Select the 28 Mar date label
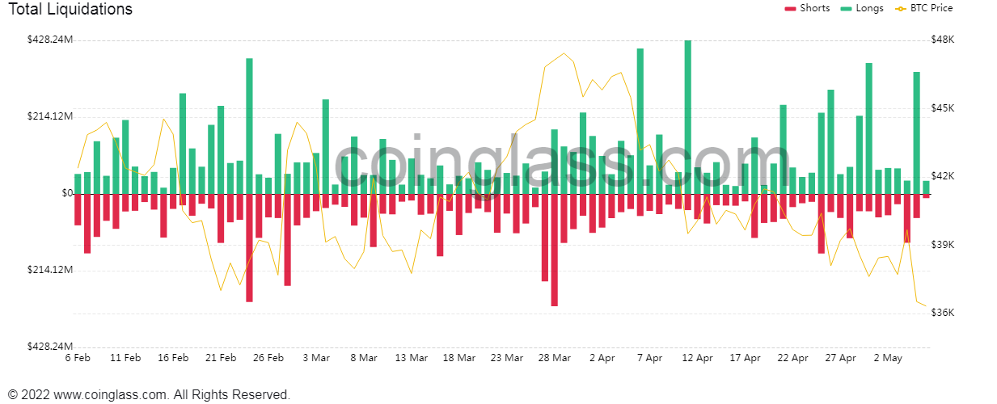997x404 pixels. coord(554,357)
